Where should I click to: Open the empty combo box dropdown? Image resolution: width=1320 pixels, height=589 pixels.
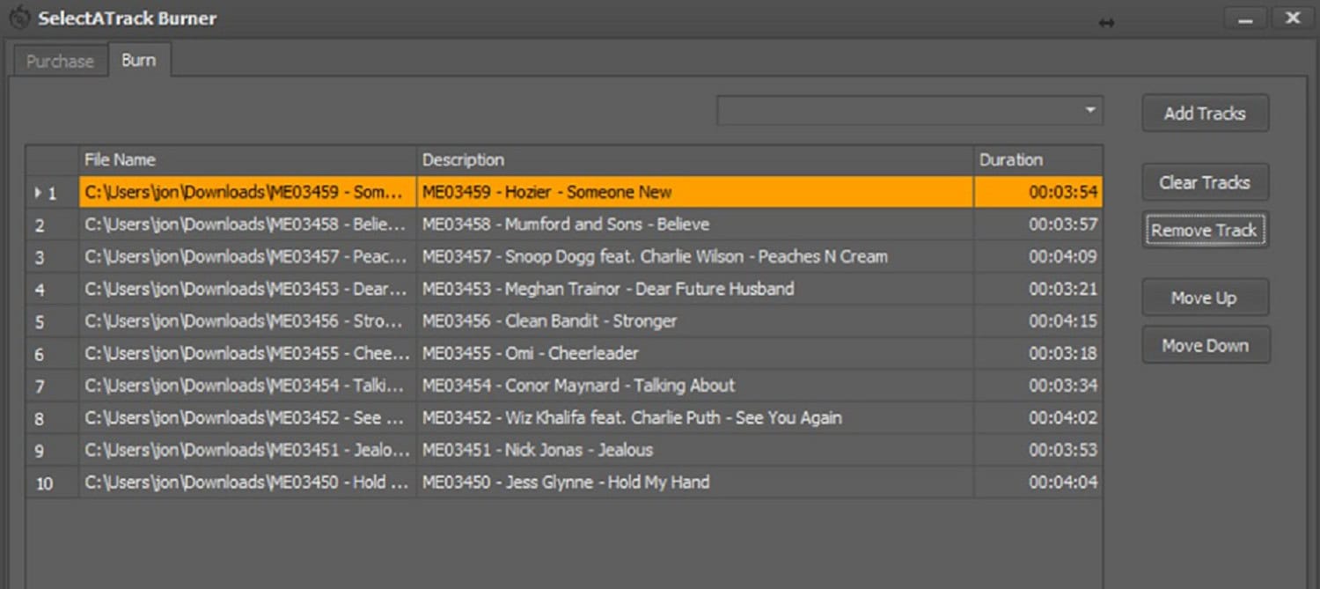click(x=1090, y=111)
